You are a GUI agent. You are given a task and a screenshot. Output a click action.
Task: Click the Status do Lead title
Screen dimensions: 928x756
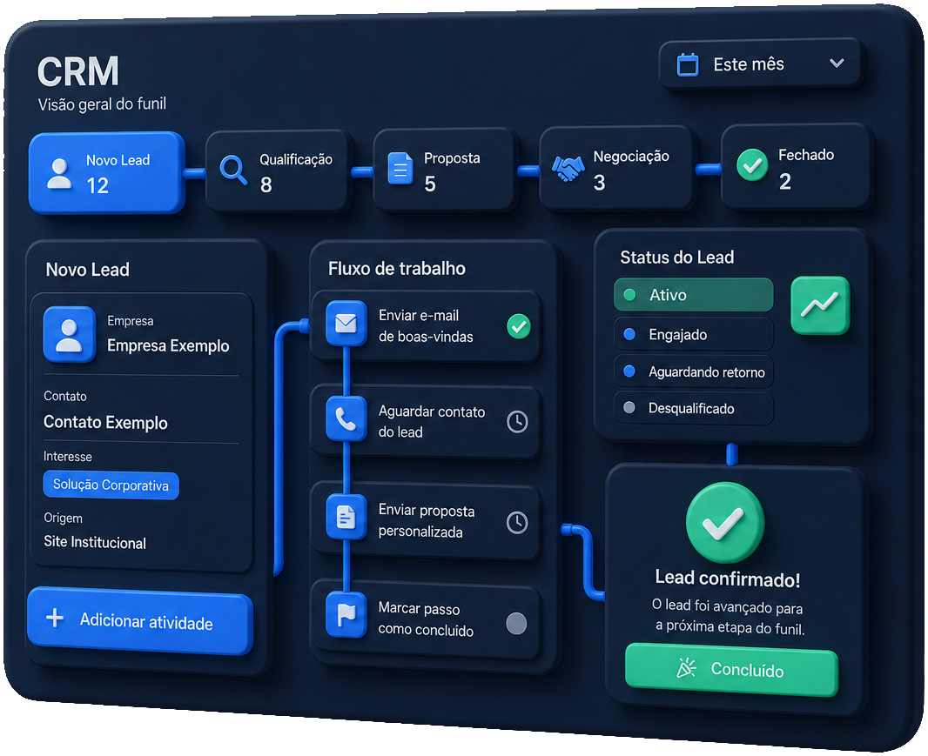[x=677, y=258]
